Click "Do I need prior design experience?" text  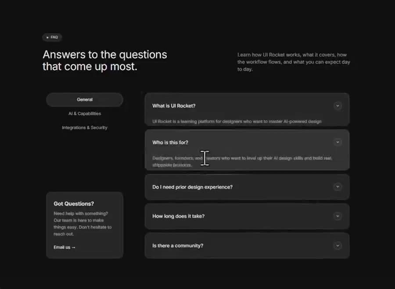pyautogui.click(x=193, y=187)
